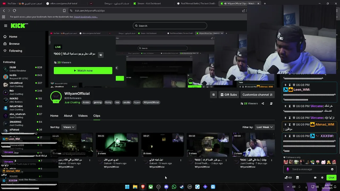Click the purple microphone icon in chat input
This screenshot has width=340, height=191.
(x=288, y=169)
